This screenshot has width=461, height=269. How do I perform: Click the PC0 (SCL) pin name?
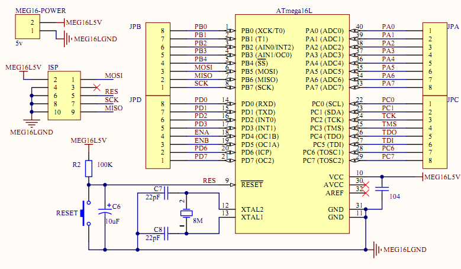click(327, 104)
